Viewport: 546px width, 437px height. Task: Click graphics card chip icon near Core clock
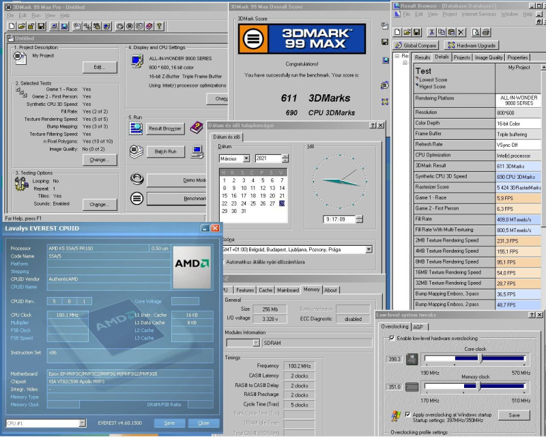click(412, 359)
